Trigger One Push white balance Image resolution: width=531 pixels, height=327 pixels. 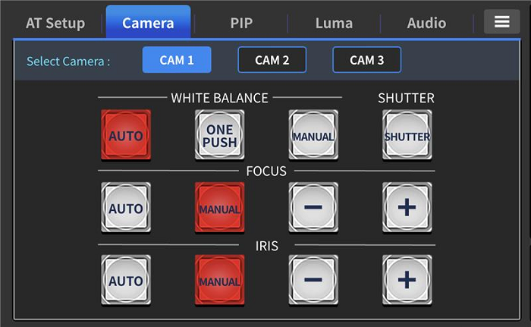pos(220,136)
